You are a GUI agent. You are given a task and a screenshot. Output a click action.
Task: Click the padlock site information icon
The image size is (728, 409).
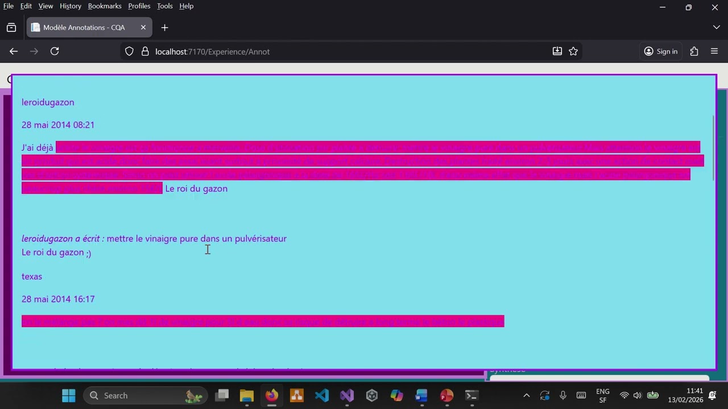point(144,51)
